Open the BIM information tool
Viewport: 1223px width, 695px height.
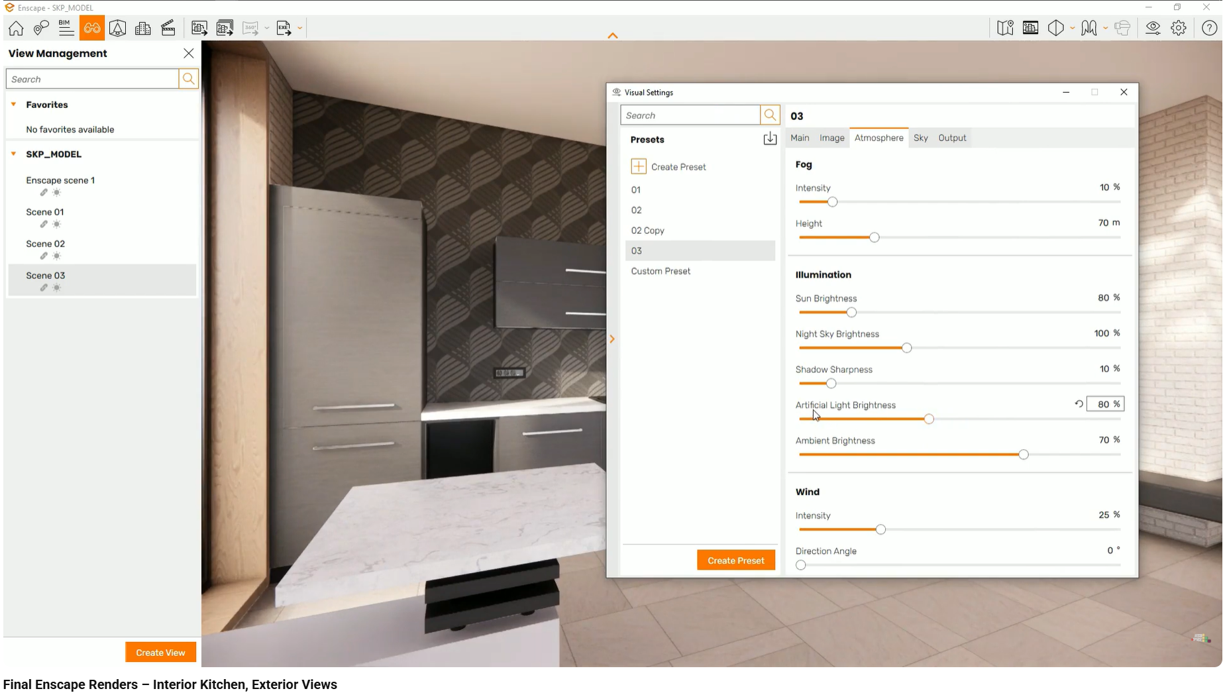66,28
